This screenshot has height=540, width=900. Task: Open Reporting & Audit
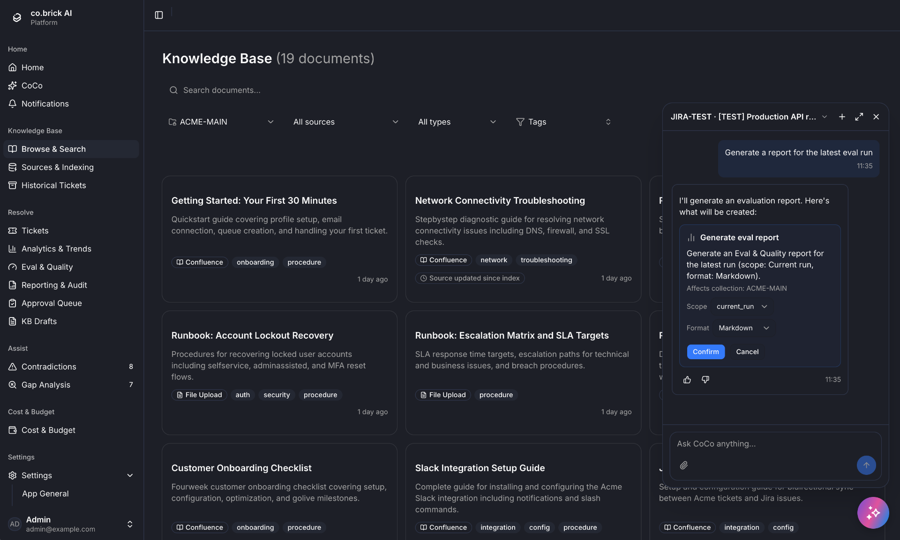point(71,285)
